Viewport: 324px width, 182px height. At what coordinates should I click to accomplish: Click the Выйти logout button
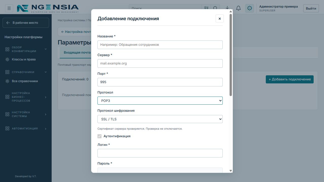[311, 8]
